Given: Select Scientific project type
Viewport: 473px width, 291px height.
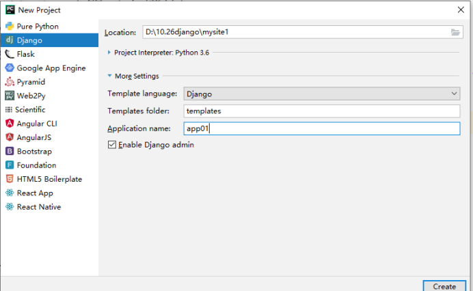Looking at the screenshot, I should coord(49,109).
